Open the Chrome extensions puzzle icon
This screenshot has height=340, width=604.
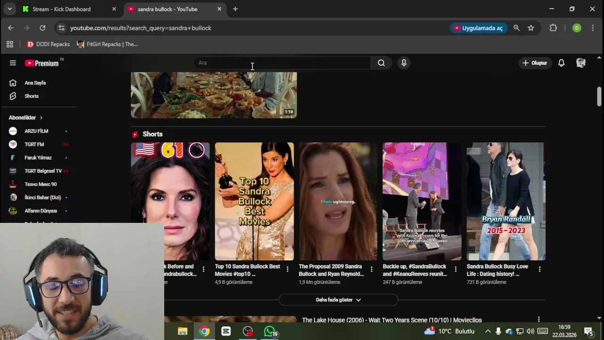554,28
